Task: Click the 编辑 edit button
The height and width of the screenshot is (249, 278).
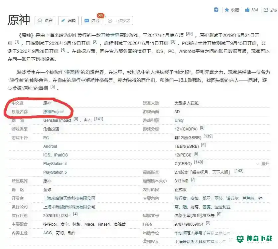Action: coord(68,21)
